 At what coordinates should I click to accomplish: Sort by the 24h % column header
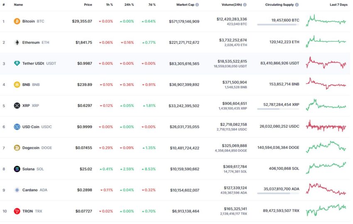130,5
